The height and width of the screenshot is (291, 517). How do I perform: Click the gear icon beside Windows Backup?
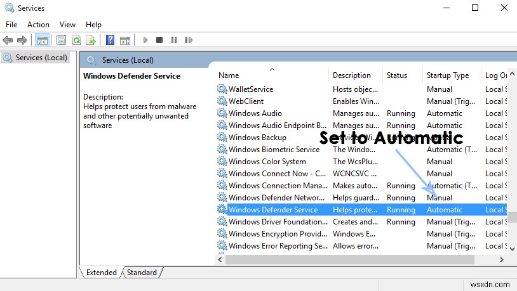click(222, 137)
